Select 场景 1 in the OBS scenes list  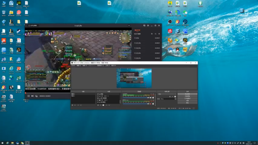[x=83, y=96]
